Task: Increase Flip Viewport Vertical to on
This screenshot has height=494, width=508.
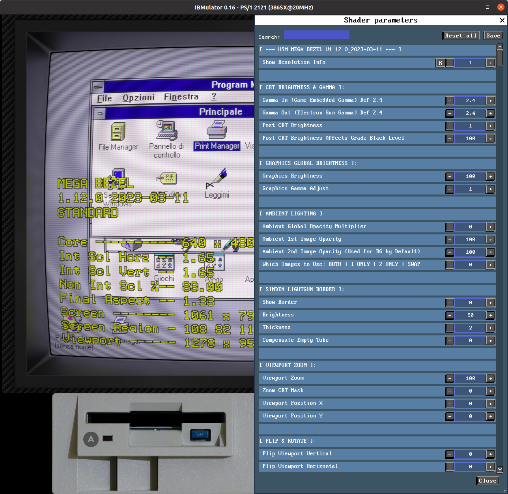Action: (490, 454)
